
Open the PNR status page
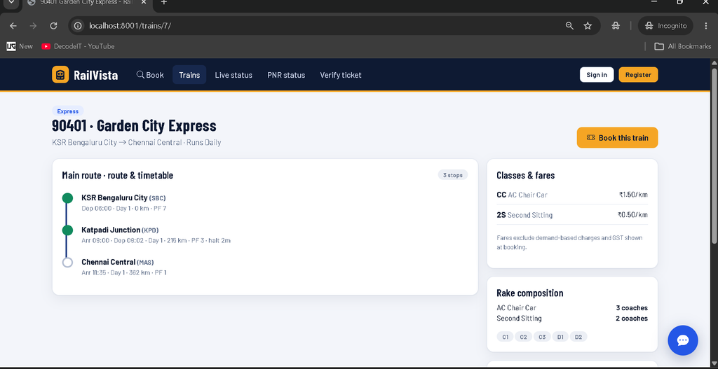click(286, 75)
